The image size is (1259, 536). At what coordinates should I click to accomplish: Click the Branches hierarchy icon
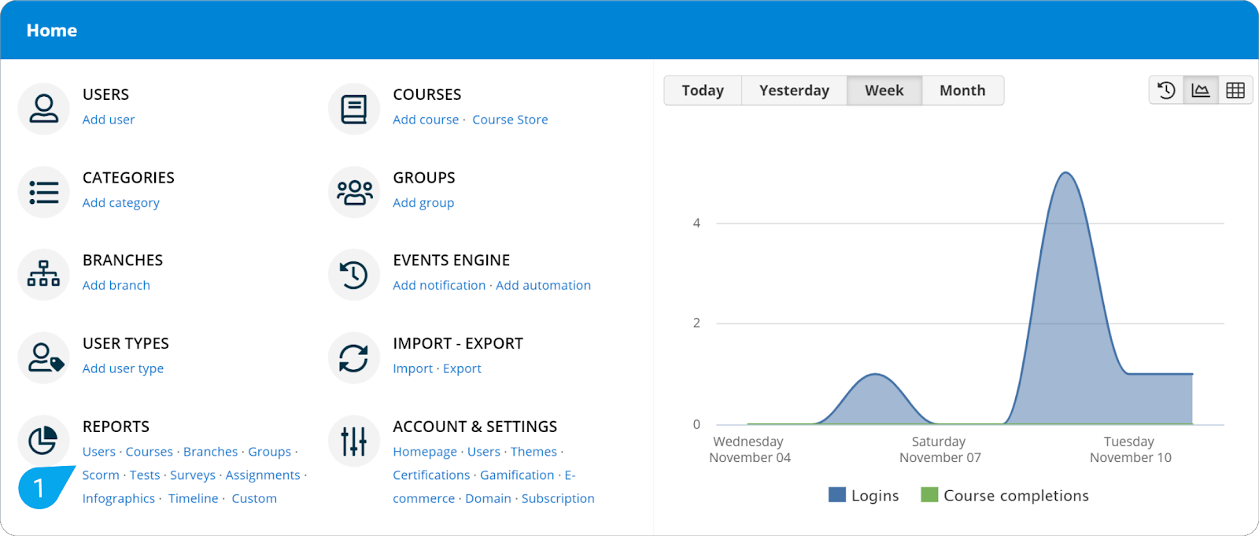(44, 275)
